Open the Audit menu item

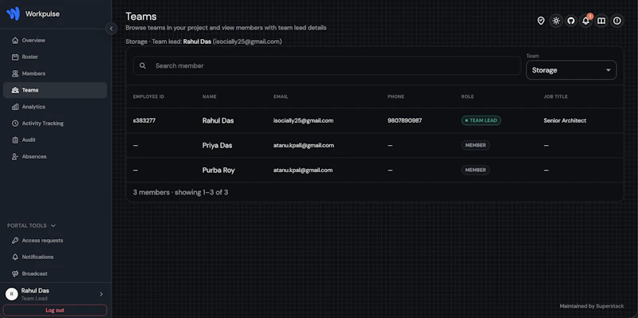(x=55, y=140)
